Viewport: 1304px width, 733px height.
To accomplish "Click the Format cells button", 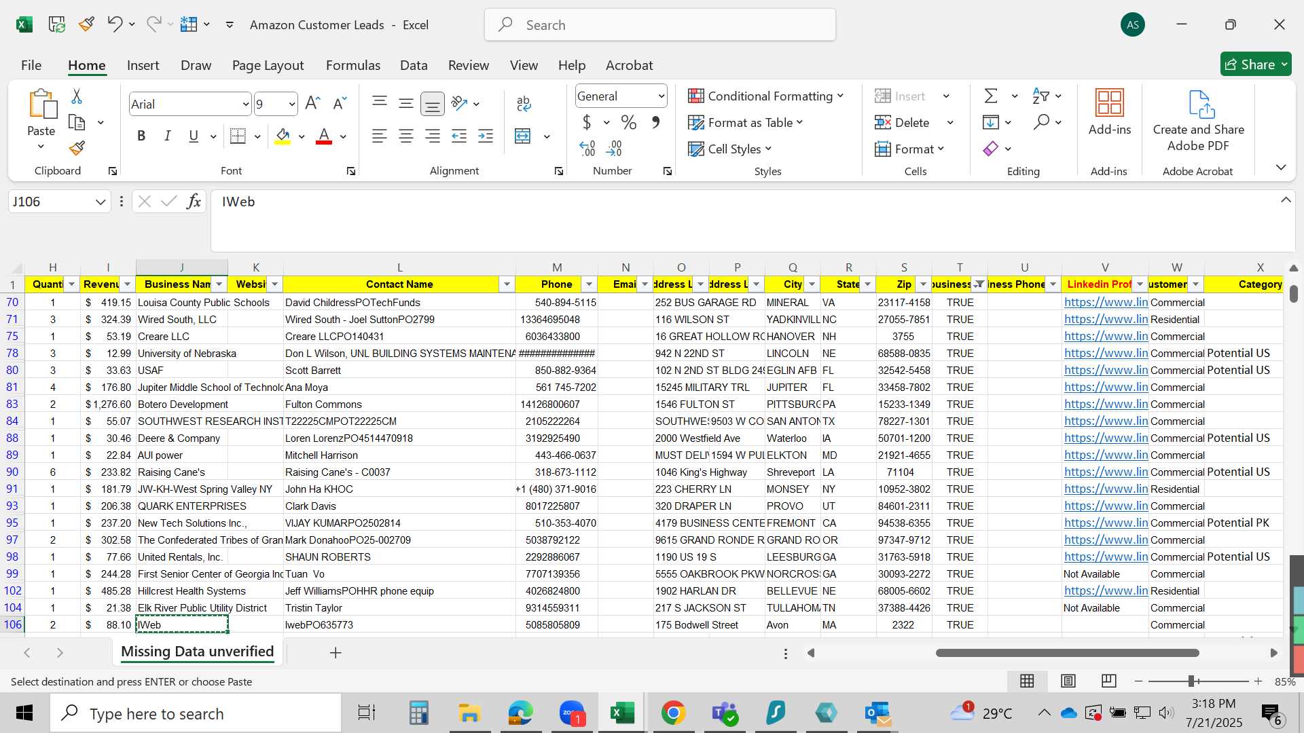I will [909, 149].
